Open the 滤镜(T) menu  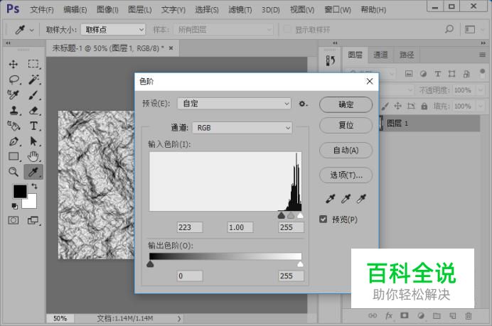click(240, 10)
